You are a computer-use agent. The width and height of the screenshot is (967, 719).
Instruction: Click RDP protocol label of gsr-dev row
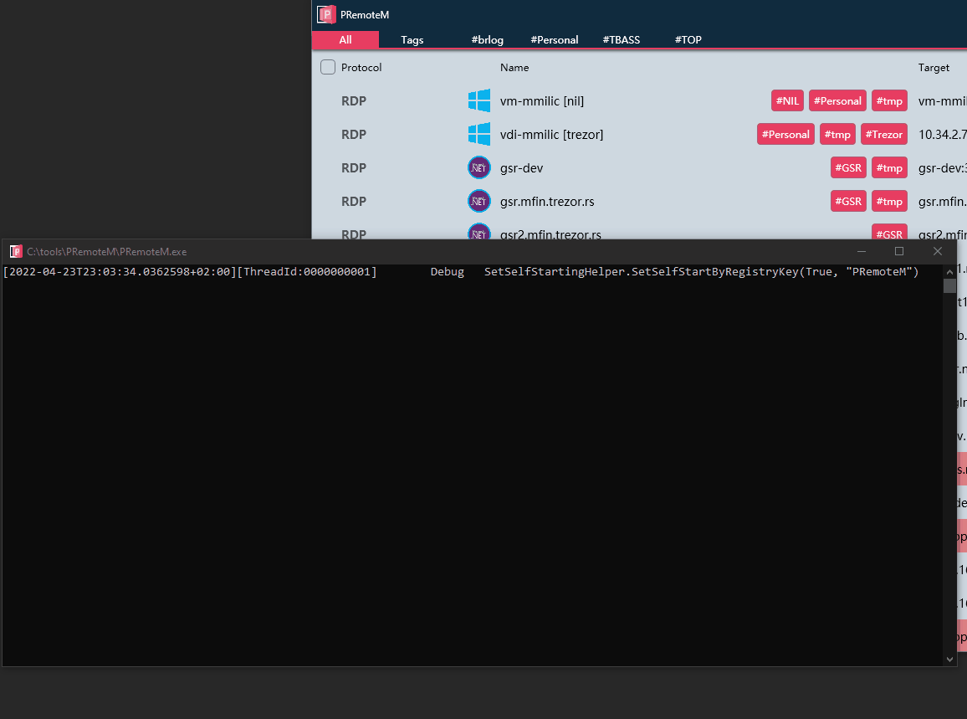(x=354, y=167)
